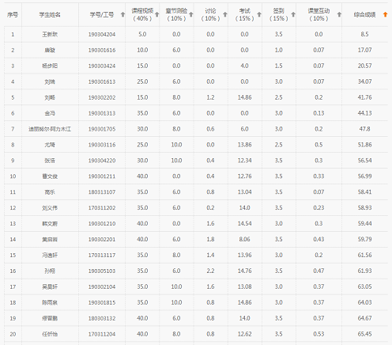Click total score 51.86
The image size is (392, 345).
coord(364,145)
